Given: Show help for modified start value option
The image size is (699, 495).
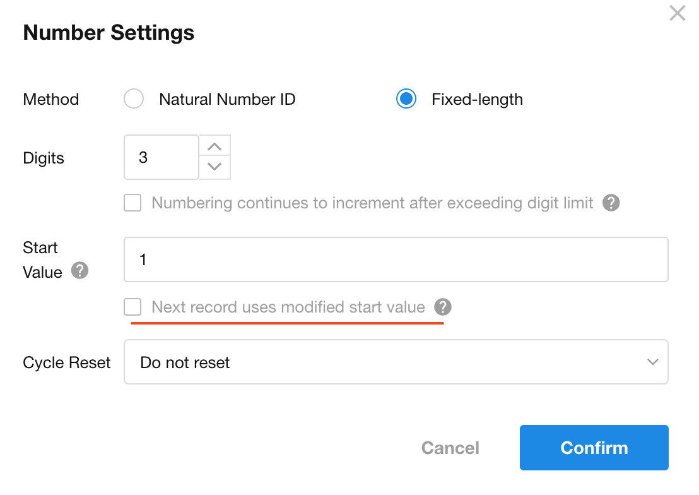Looking at the screenshot, I should coord(443,307).
